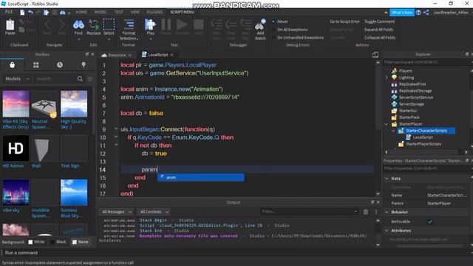473x266 pixels.
Task: Collapse the Data properties section
Action: [387, 179]
